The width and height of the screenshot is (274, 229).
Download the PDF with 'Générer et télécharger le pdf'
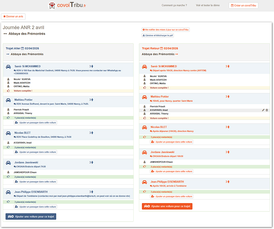158,35
